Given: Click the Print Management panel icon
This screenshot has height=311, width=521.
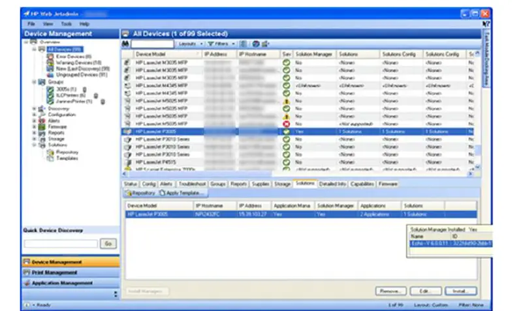Looking at the screenshot, I should (27, 273).
